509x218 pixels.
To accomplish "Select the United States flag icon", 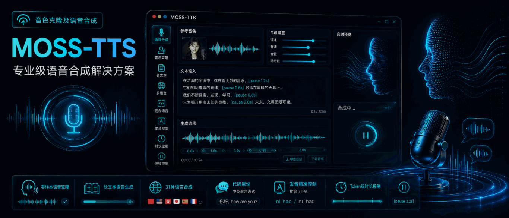I will [159, 202].
